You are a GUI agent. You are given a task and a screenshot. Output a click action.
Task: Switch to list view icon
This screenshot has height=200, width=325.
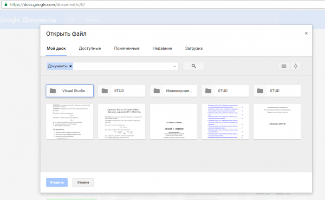pyautogui.click(x=284, y=66)
